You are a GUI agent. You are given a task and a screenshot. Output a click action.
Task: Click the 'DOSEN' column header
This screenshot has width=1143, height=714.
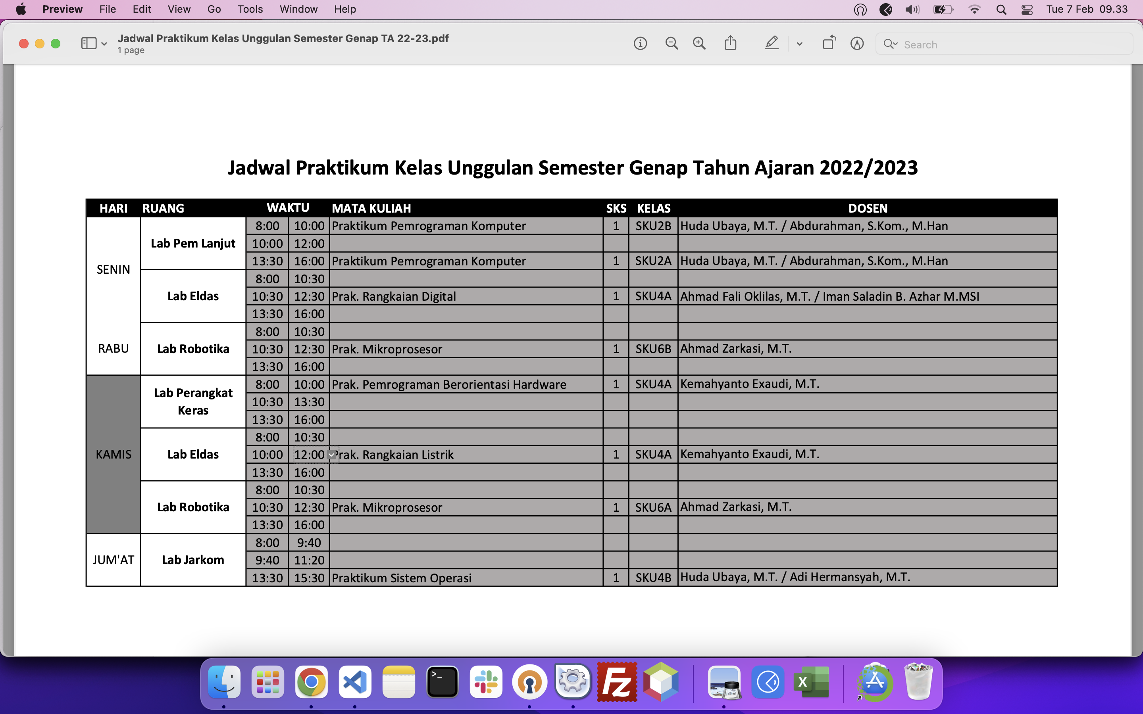[868, 208]
